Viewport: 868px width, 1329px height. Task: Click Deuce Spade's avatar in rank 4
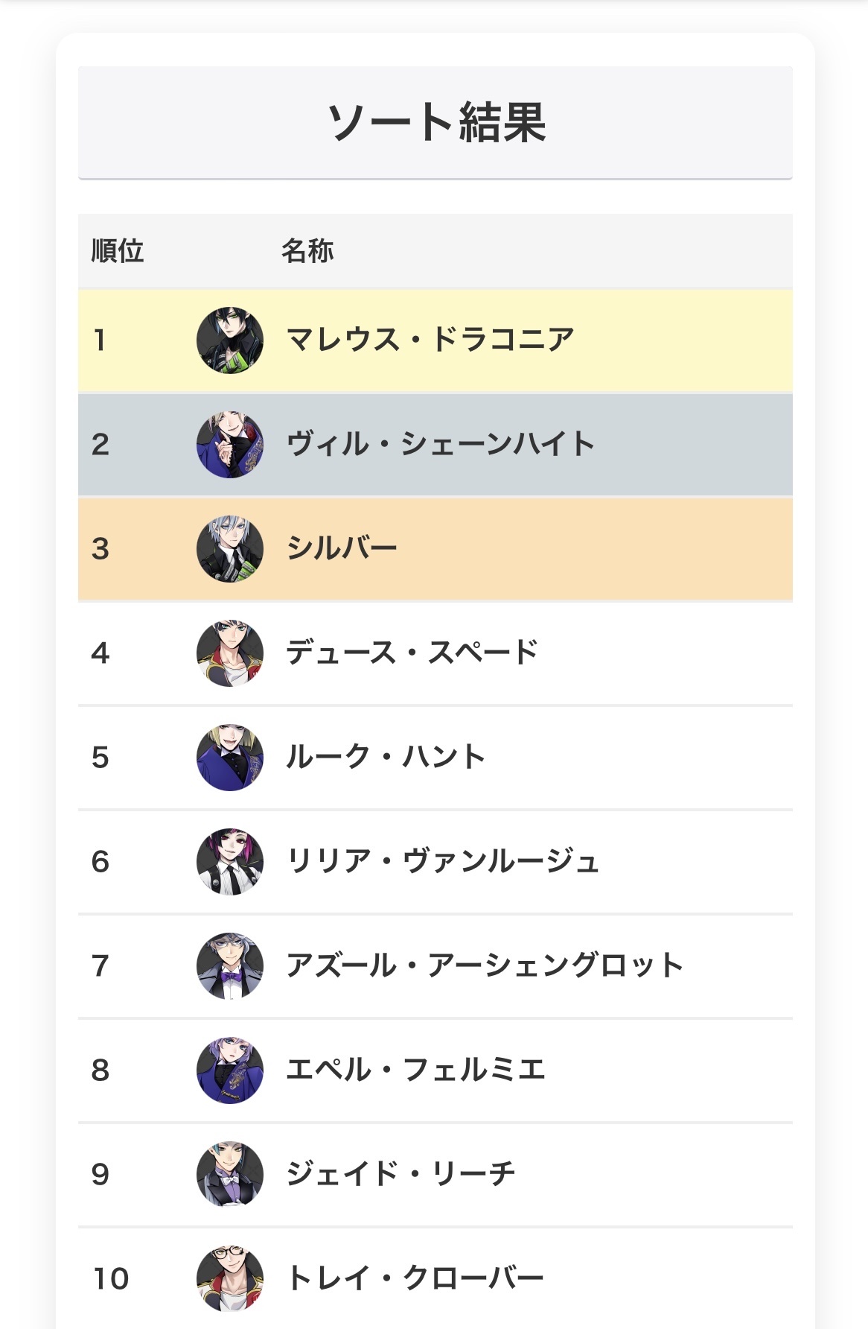(x=230, y=653)
